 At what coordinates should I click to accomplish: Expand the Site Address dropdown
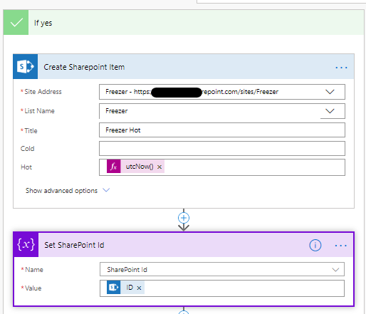click(330, 92)
